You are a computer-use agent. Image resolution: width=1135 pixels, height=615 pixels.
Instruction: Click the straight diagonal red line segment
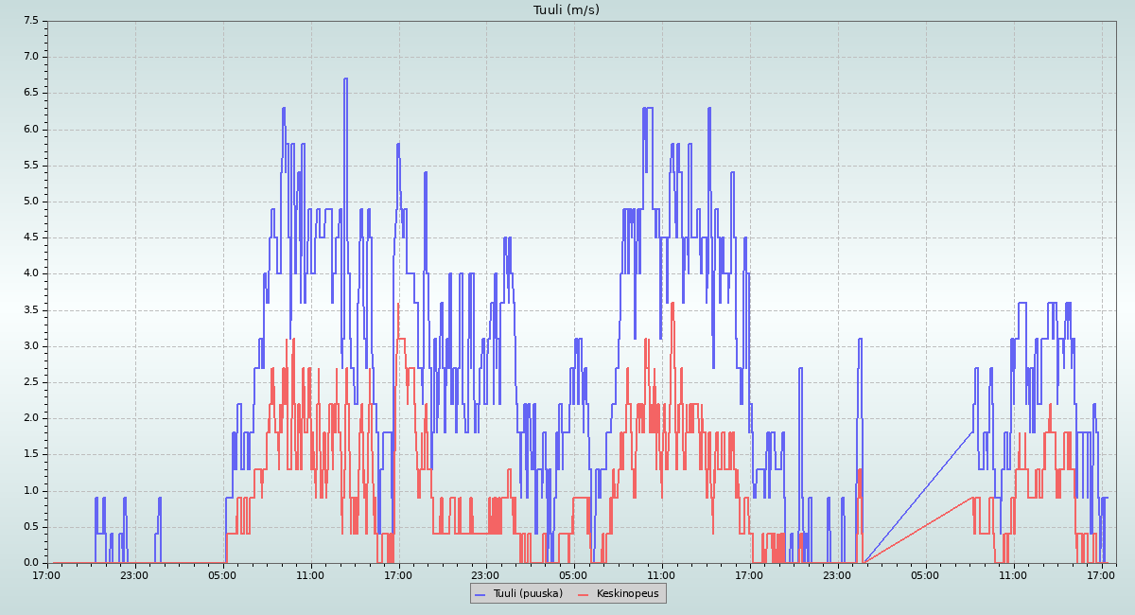point(917,530)
